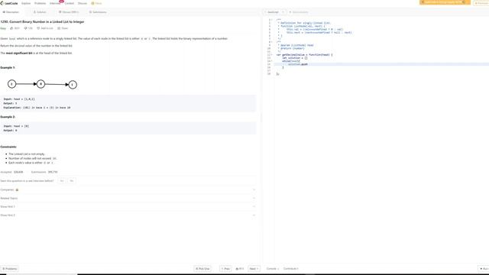
Task: Expand Show Hint 2
Action: [128, 215]
